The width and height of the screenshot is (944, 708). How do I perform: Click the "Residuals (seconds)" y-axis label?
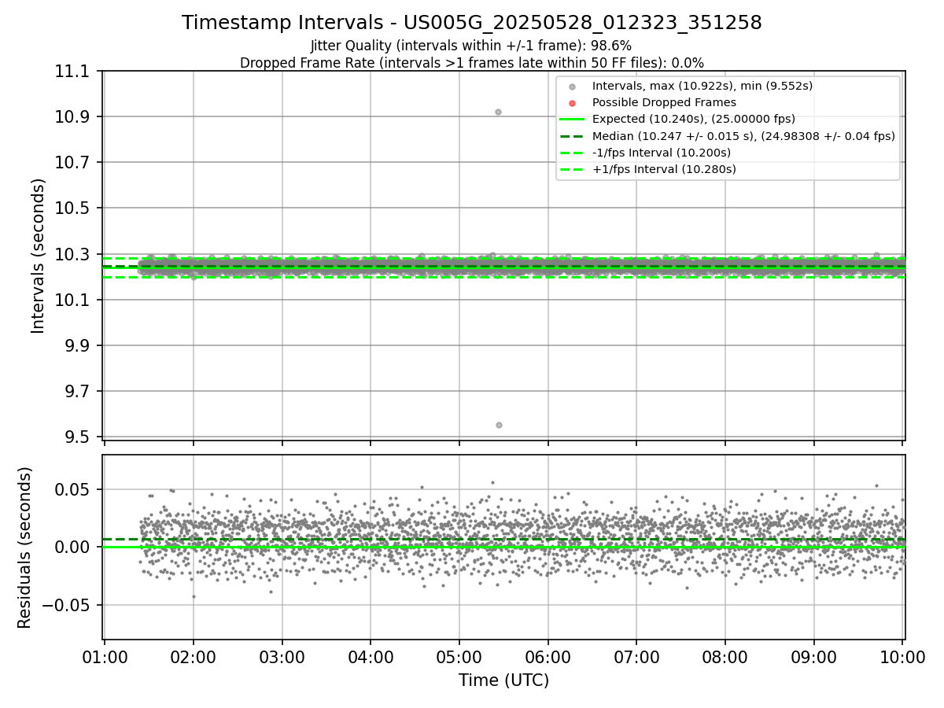point(25,548)
